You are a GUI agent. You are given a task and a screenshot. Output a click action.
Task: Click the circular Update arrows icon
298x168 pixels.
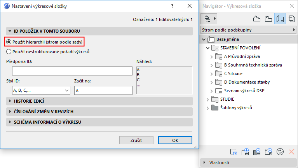click(x=280, y=152)
